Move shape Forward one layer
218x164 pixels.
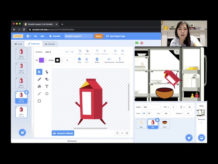pyautogui.click(x=97, y=52)
